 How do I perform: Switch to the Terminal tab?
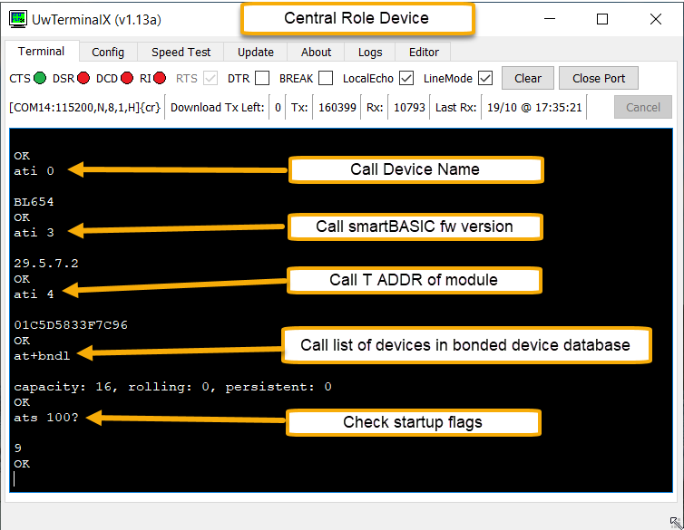pyautogui.click(x=42, y=52)
